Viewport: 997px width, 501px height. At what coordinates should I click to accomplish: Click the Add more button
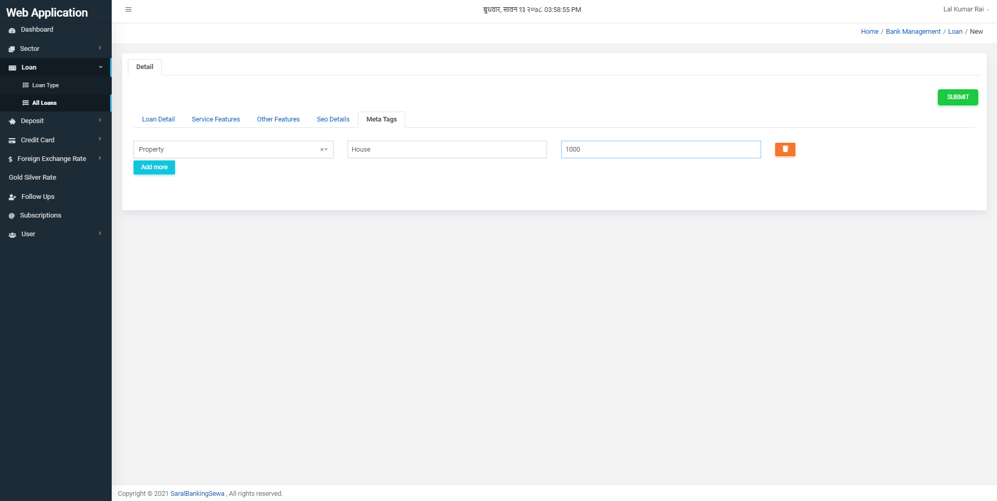click(154, 167)
